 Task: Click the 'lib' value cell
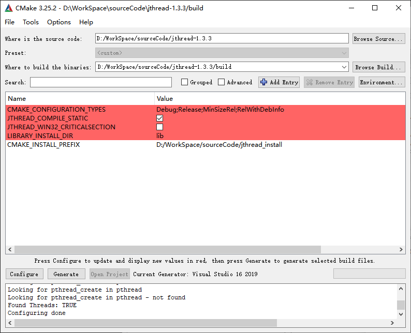[x=160, y=136]
